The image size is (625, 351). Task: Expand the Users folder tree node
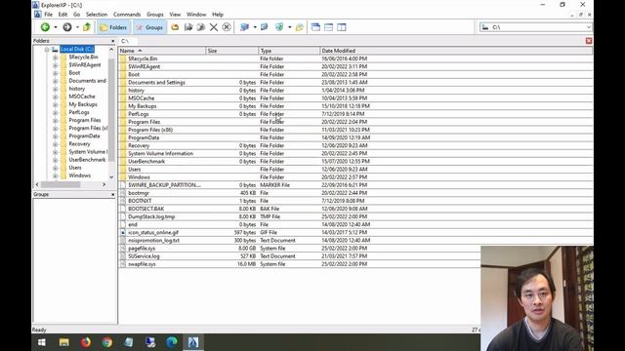(x=55, y=168)
